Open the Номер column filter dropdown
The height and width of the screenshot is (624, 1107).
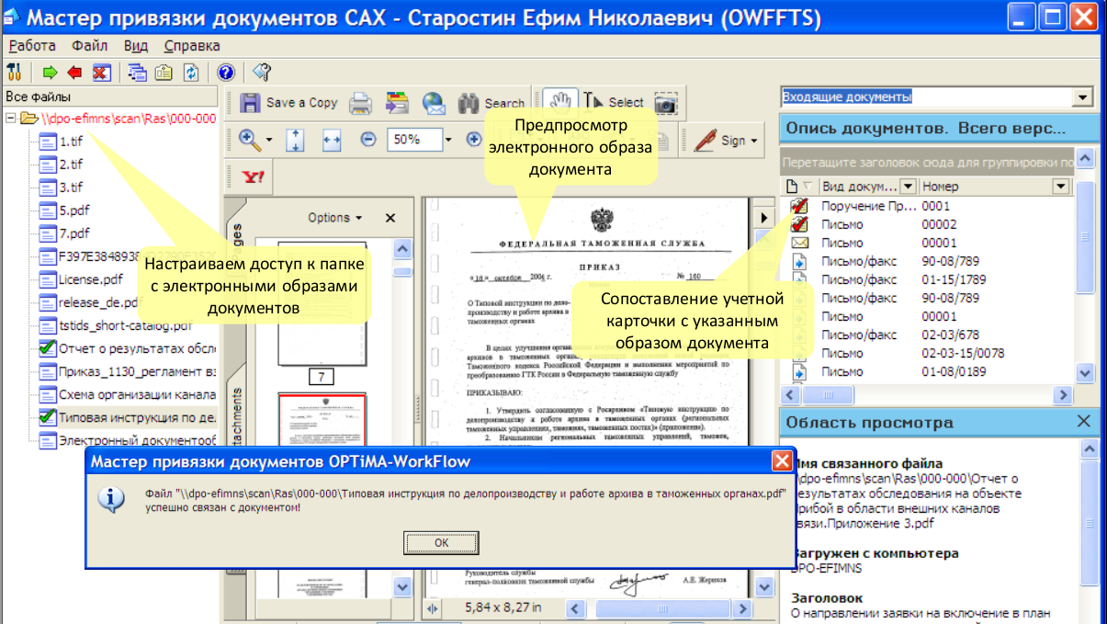click(1062, 187)
